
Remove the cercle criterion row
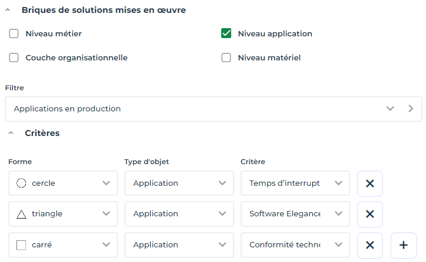tap(370, 183)
